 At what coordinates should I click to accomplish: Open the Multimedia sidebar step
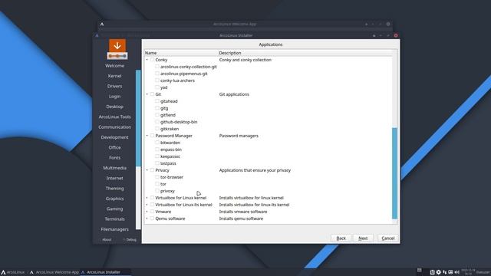(x=114, y=168)
